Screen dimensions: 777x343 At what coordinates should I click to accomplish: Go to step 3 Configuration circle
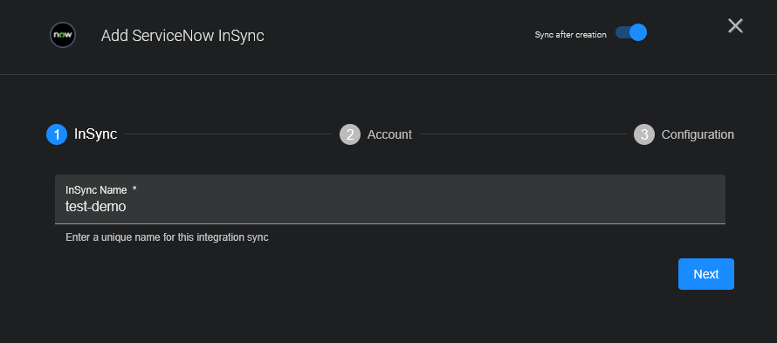coord(644,134)
